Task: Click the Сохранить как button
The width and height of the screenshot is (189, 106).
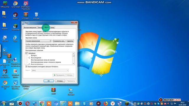Action: click(x=59, y=41)
